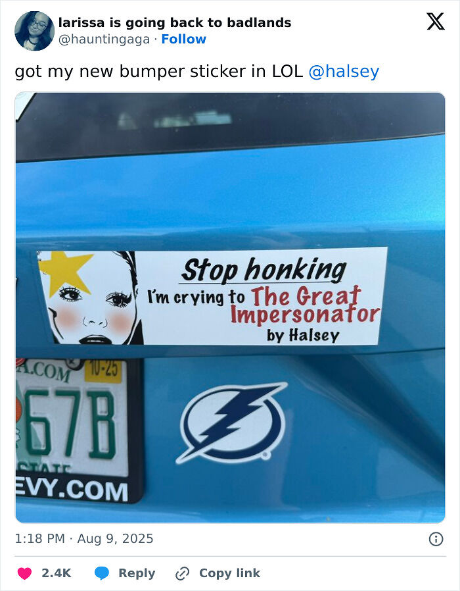Open larissa's profile avatar picture
Viewport: 460px width, 591px height.
coord(34,31)
